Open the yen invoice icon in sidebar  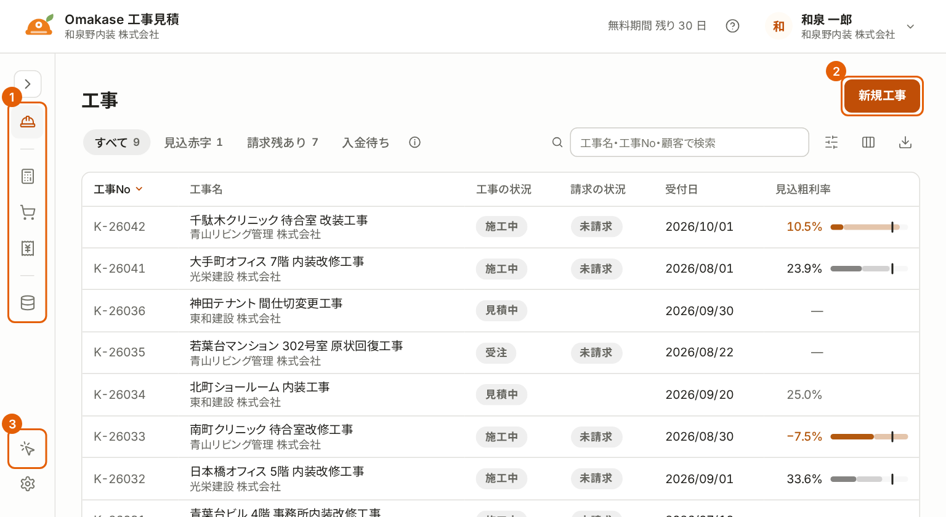pyautogui.click(x=28, y=248)
